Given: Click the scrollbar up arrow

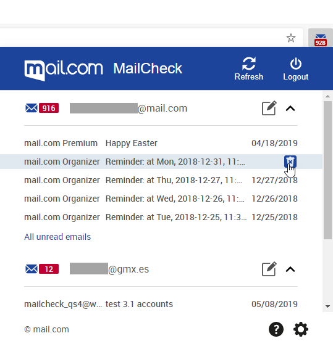Looking at the screenshot, I should tap(327, 96).
